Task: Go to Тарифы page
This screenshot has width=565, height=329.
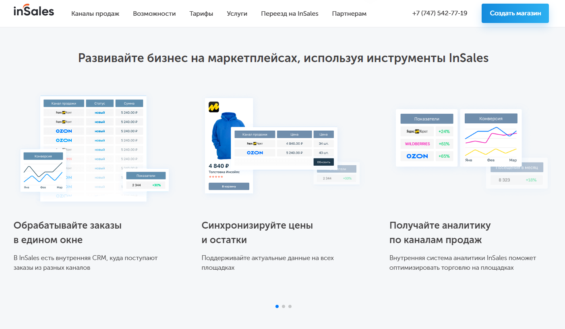Action: (201, 14)
